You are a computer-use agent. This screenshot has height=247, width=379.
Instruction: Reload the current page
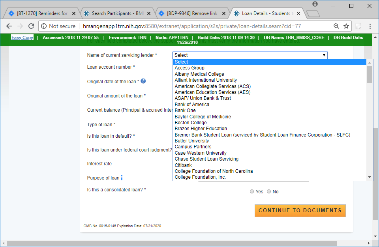tap(32, 26)
